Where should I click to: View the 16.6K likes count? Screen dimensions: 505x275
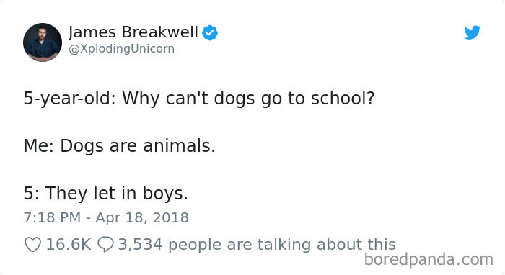point(69,245)
